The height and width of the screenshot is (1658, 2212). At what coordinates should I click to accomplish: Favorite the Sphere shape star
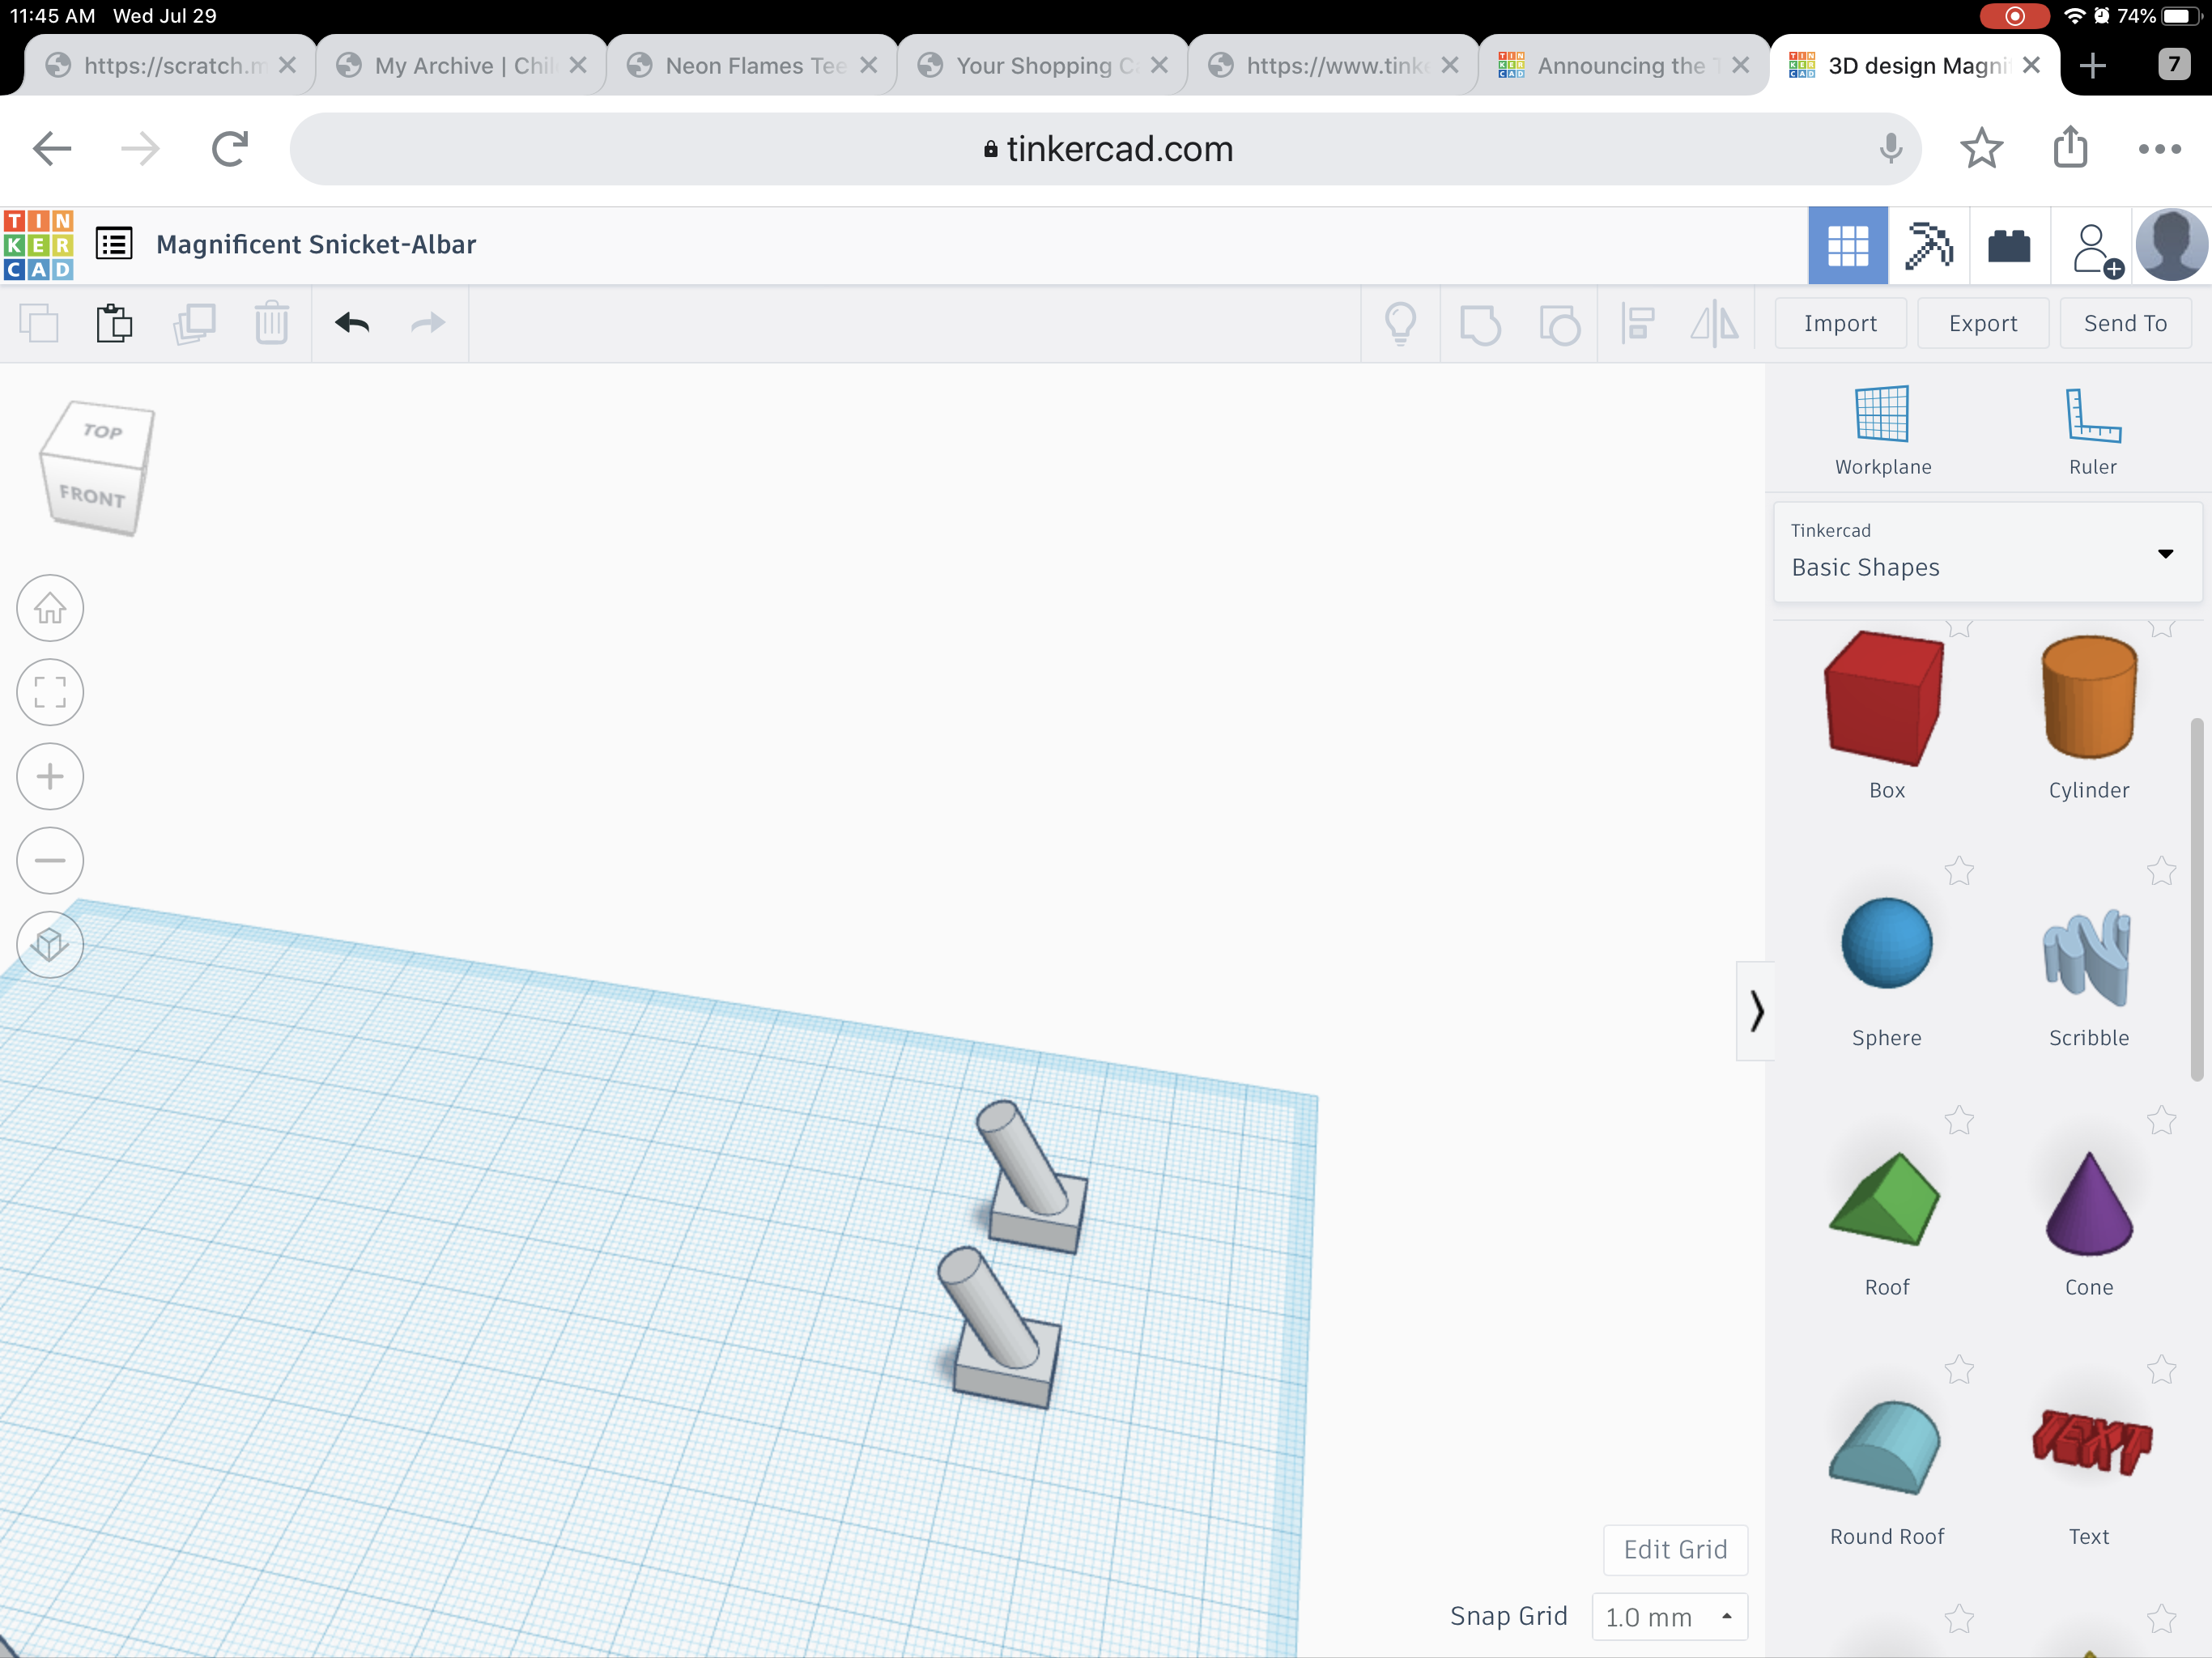[x=1958, y=871]
